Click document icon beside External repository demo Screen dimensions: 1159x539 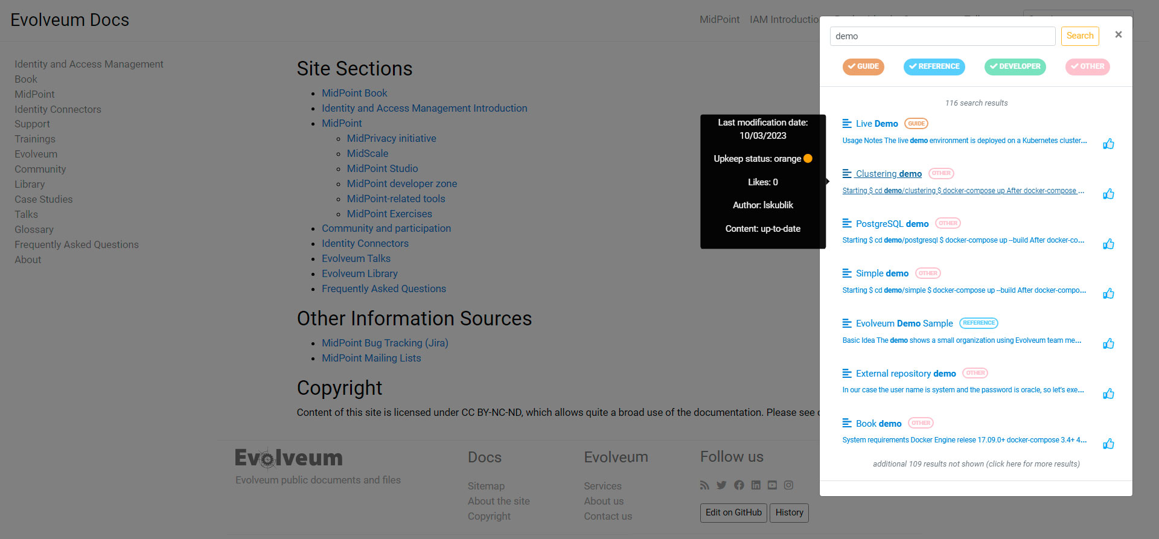tap(847, 373)
